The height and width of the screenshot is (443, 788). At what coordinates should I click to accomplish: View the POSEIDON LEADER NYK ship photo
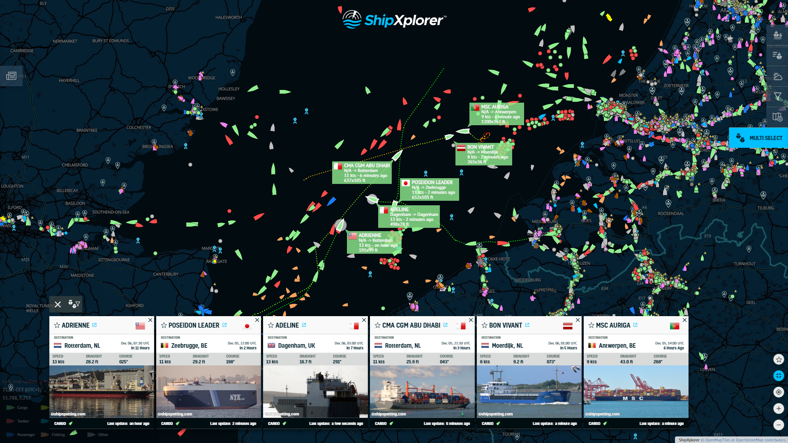click(208, 392)
